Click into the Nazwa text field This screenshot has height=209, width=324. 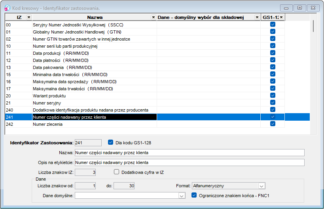189,153
